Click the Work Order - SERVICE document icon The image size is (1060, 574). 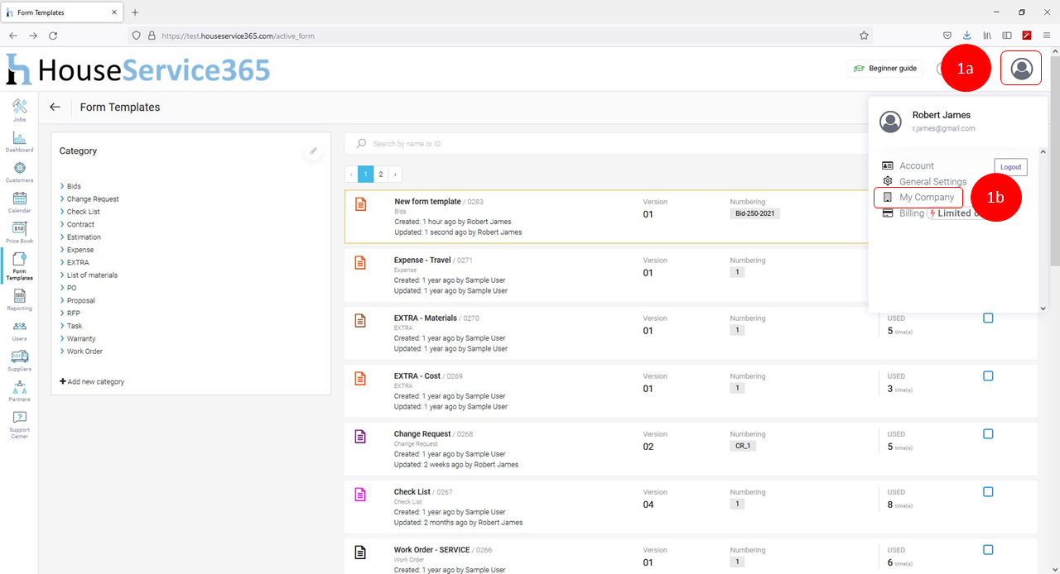[x=360, y=552]
